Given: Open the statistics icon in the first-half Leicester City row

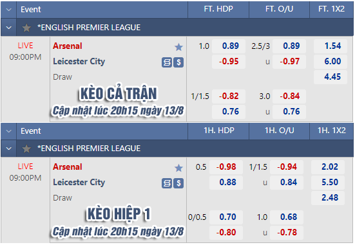Looking at the screenshot, I should click(x=167, y=183).
